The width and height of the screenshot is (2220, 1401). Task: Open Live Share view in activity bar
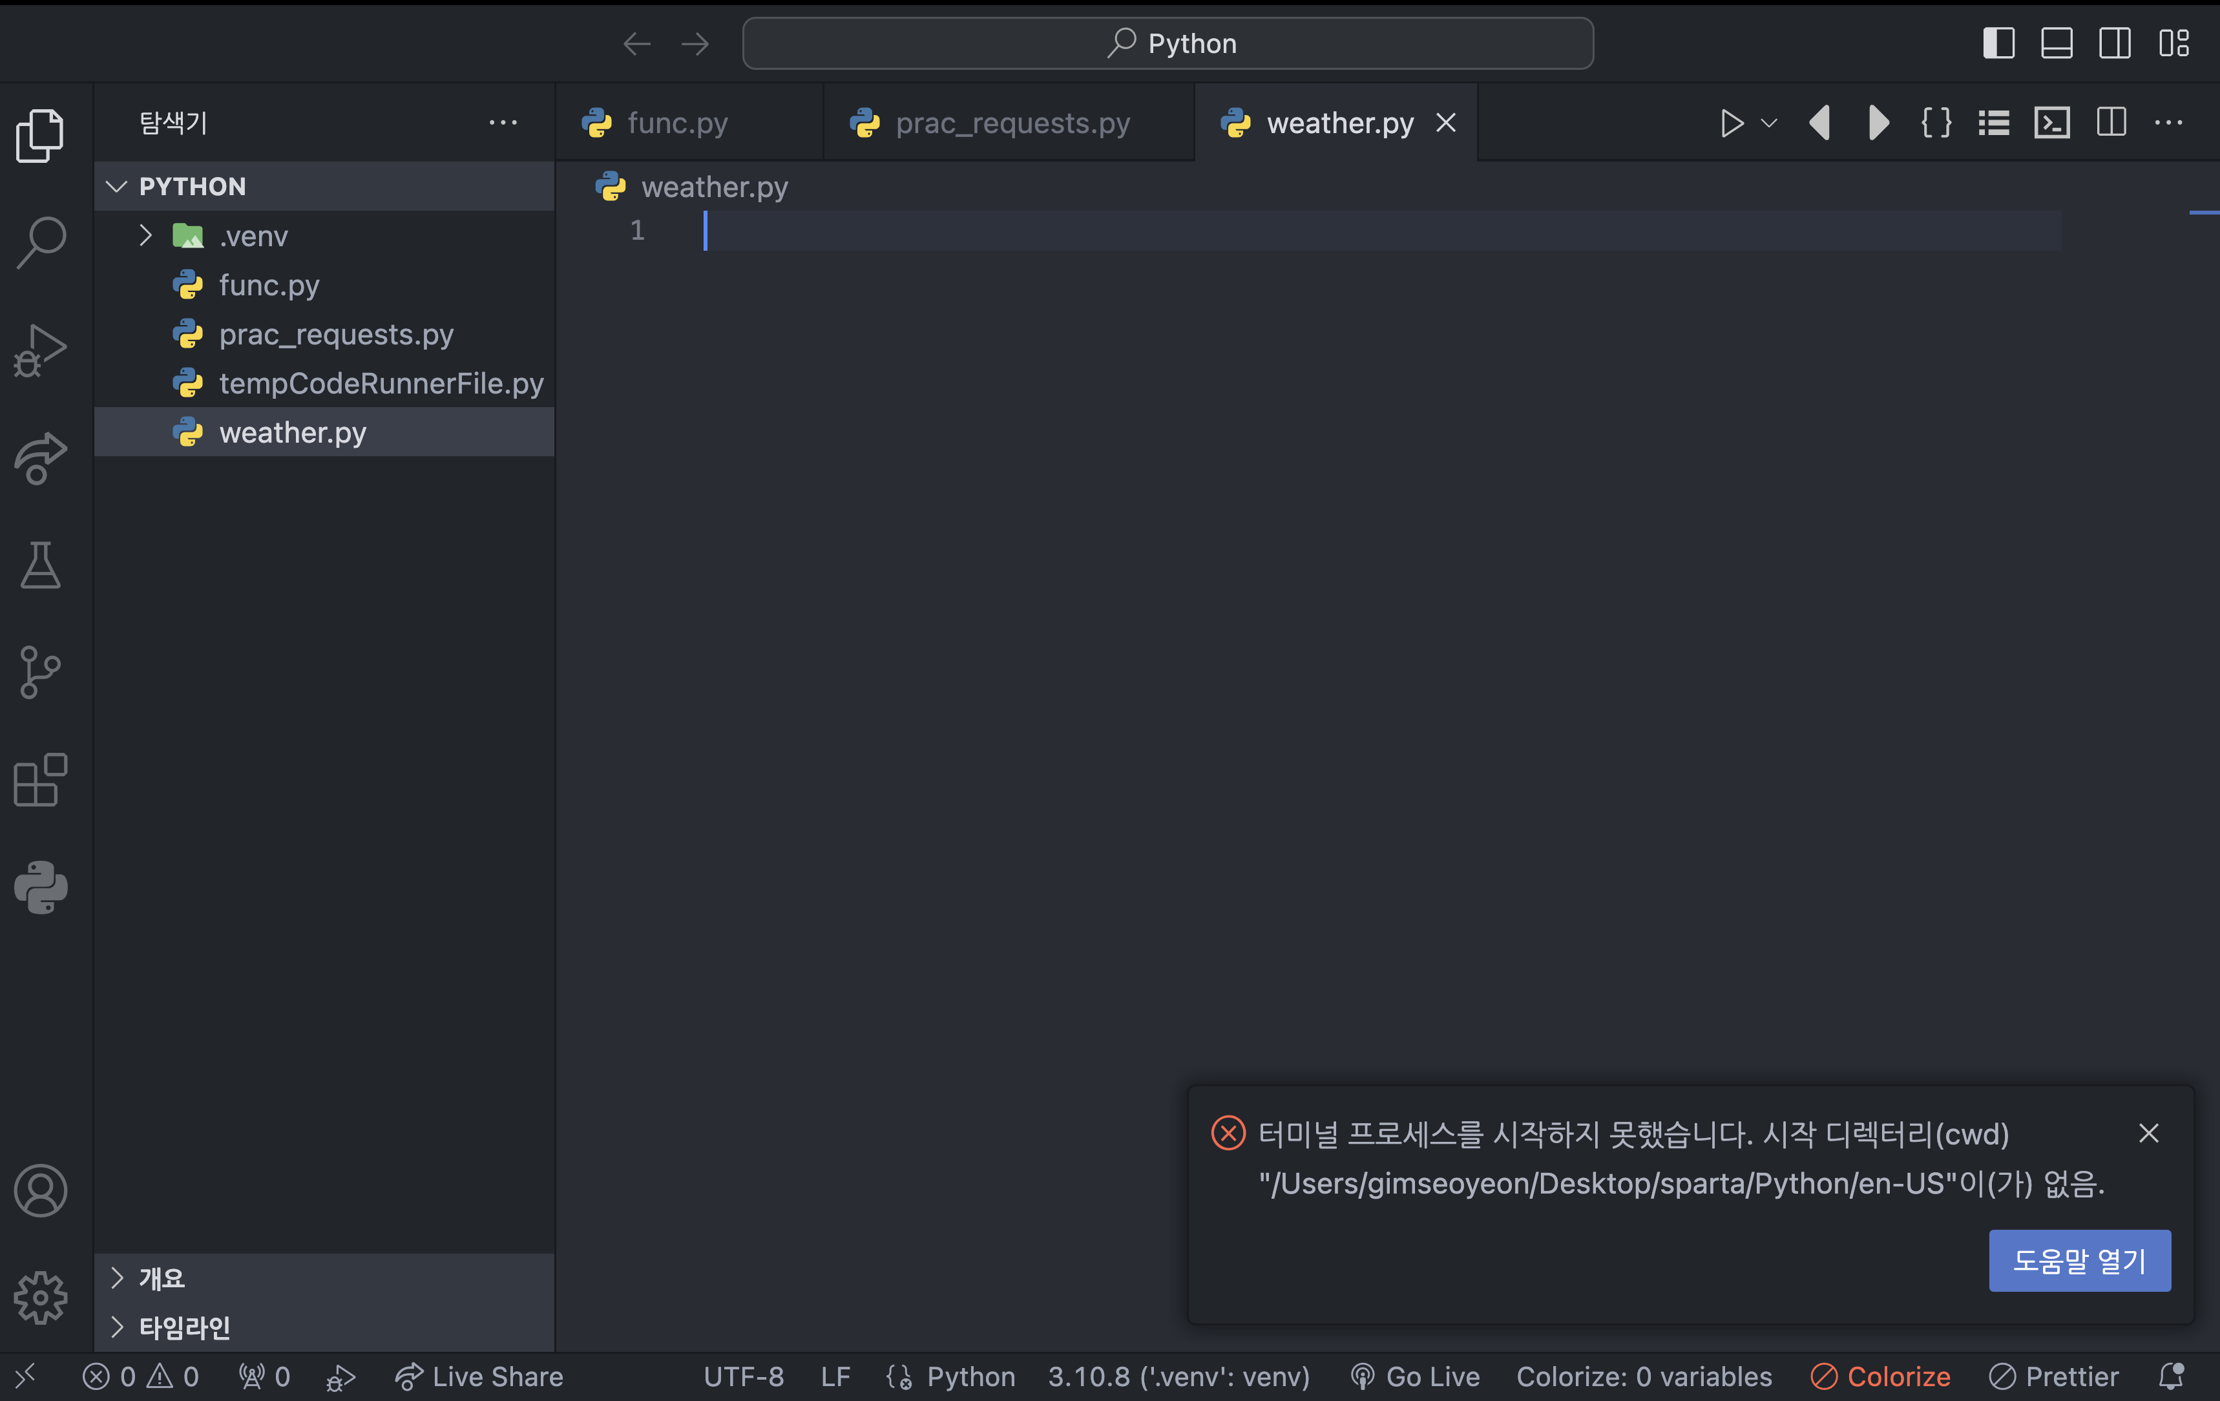pyautogui.click(x=41, y=458)
